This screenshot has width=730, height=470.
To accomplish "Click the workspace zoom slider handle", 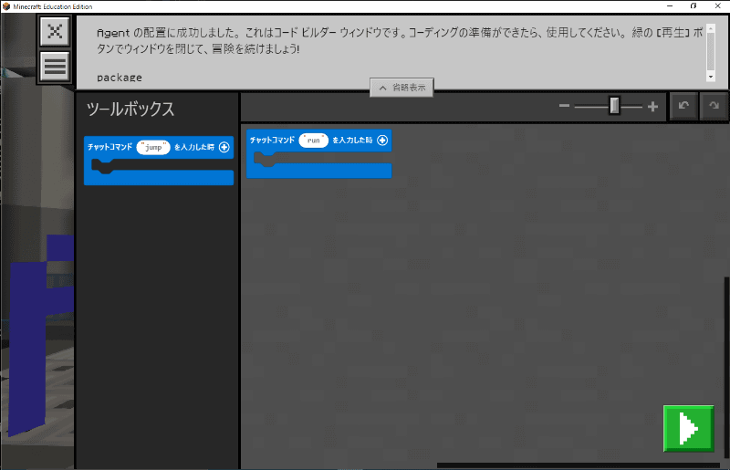I will point(614,106).
